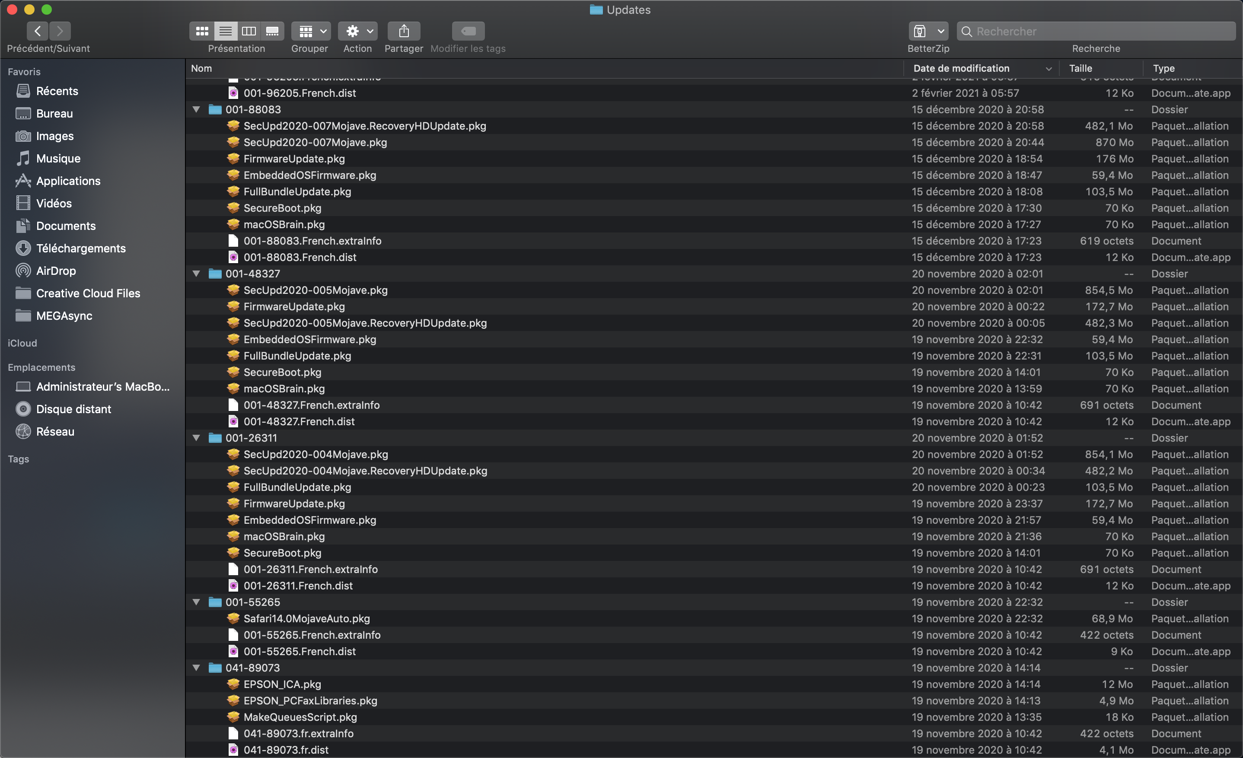The image size is (1243, 758).
Task: Sort by Taille column header
Action: click(1080, 68)
